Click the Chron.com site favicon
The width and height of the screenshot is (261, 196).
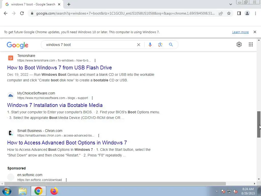coord(11,133)
